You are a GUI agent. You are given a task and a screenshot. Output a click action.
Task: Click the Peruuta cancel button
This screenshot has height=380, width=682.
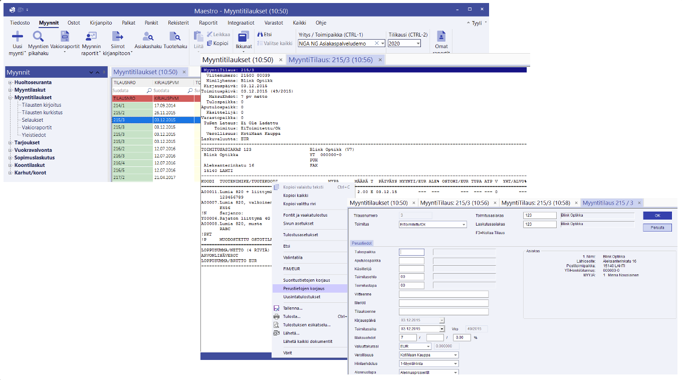click(x=657, y=227)
